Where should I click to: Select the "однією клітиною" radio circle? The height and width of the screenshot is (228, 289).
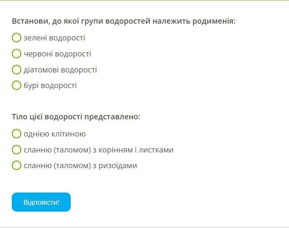tap(16, 133)
